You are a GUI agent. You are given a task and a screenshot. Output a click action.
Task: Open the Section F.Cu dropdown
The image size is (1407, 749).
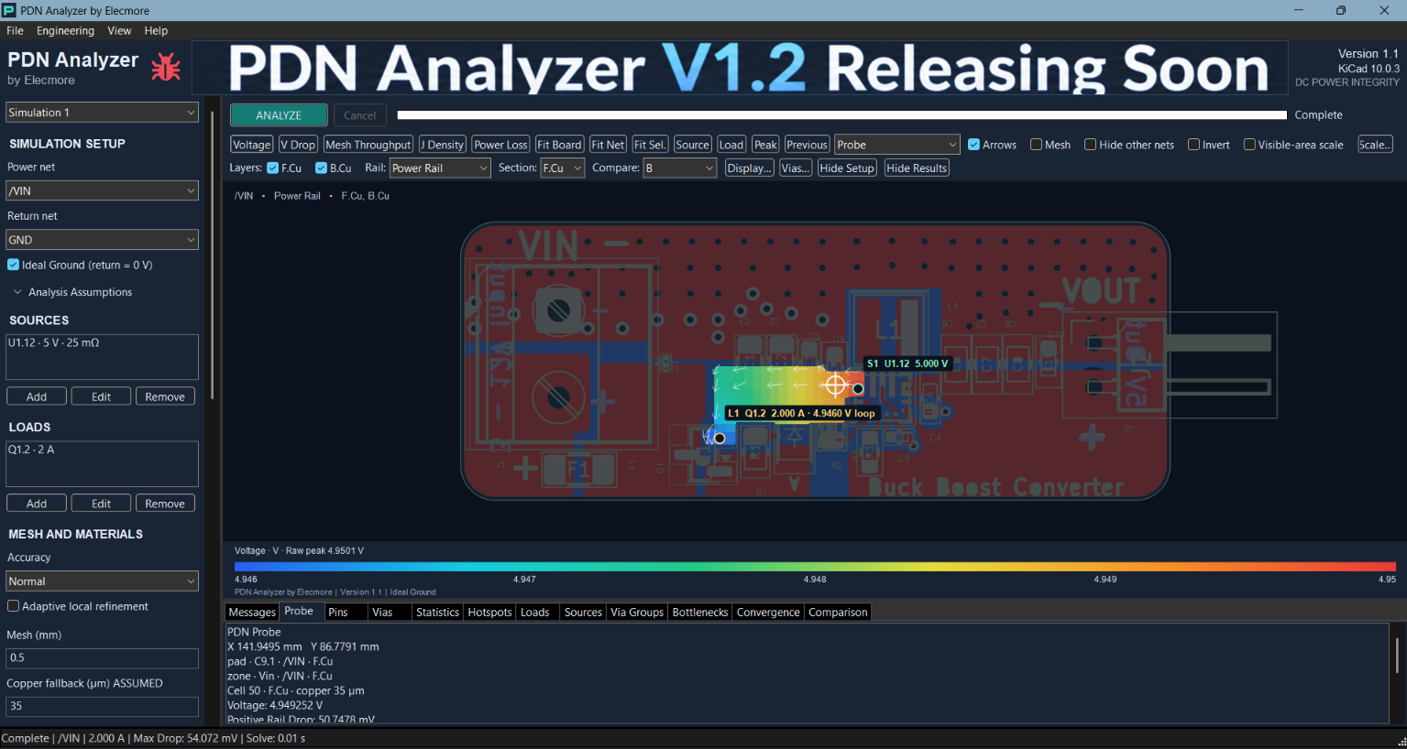[563, 168]
